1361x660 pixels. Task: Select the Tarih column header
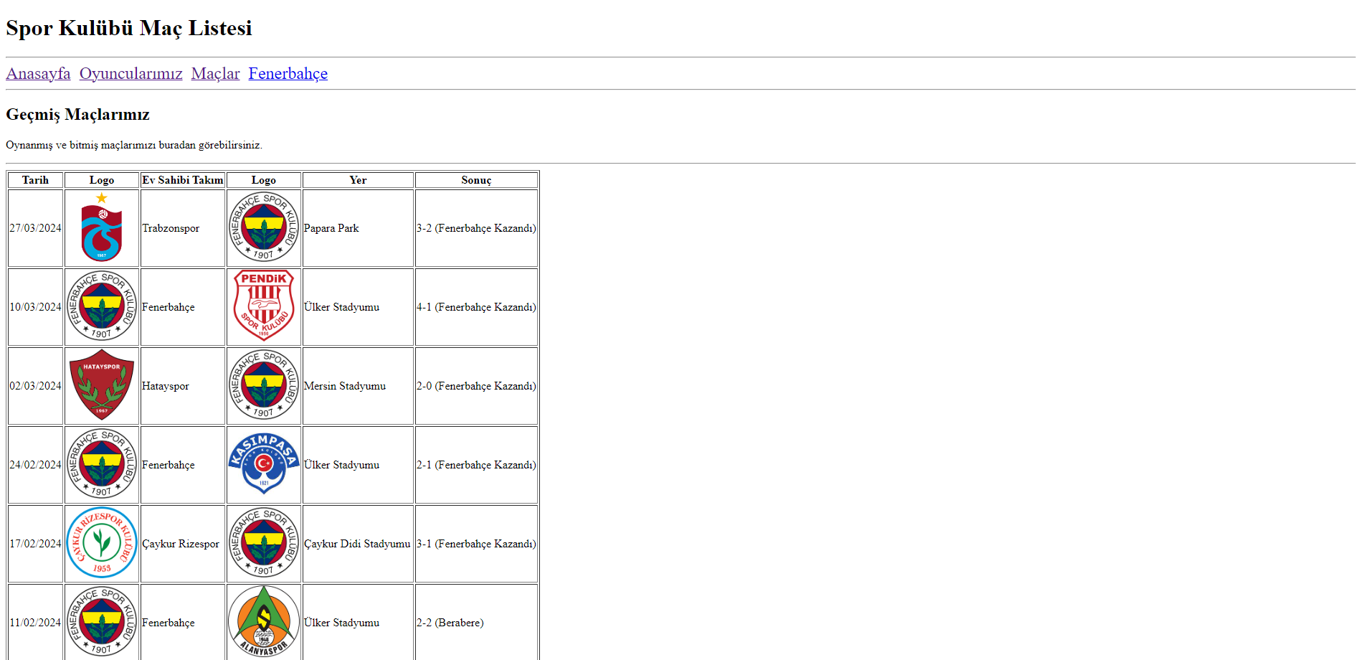35,180
